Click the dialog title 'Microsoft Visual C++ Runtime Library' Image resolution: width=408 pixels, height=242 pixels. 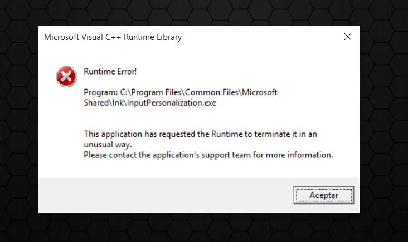coord(113,37)
